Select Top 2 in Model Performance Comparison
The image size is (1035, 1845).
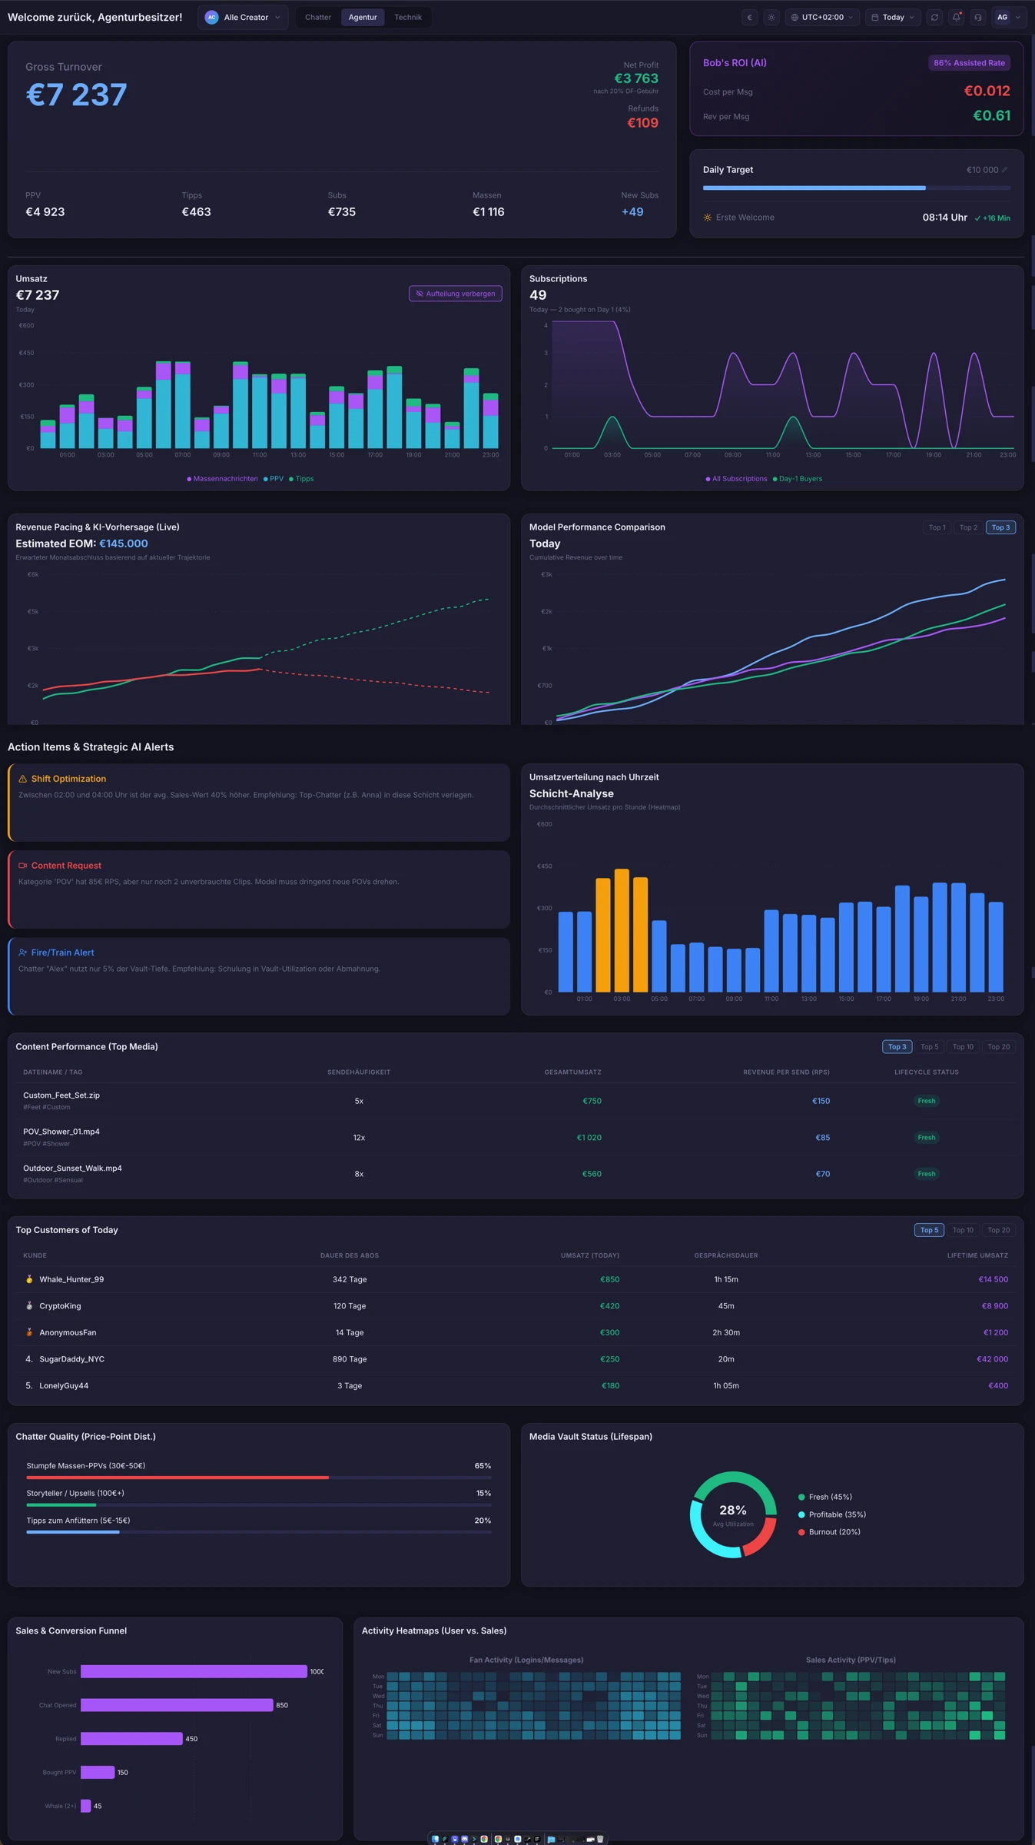(x=968, y=527)
